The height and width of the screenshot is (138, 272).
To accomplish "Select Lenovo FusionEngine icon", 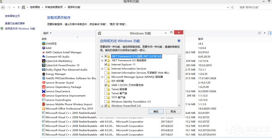I will (44, 100).
